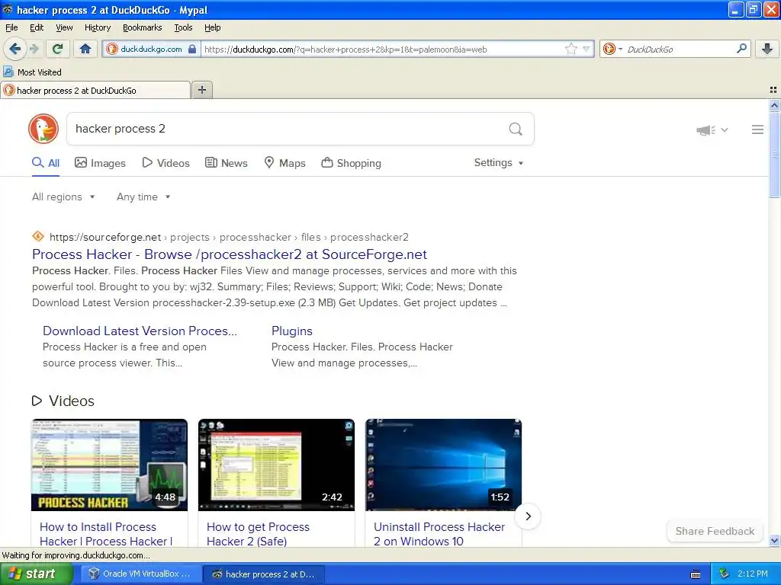The height and width of the screenshot is (585, 781).
Task: Click the page scrollbar up arrow
Action: [774, 105]
